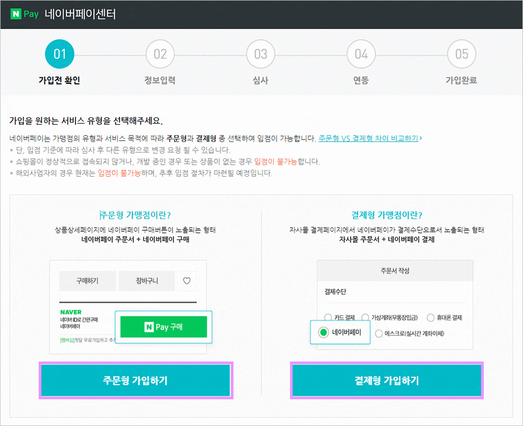Click the 주문서 작성 header
The image size is (523, 426).
395,271
